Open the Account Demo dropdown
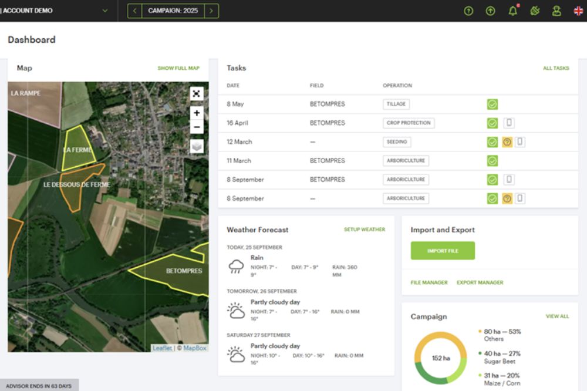The width and height of the screenshot is (587, 391). click(104, 11)
